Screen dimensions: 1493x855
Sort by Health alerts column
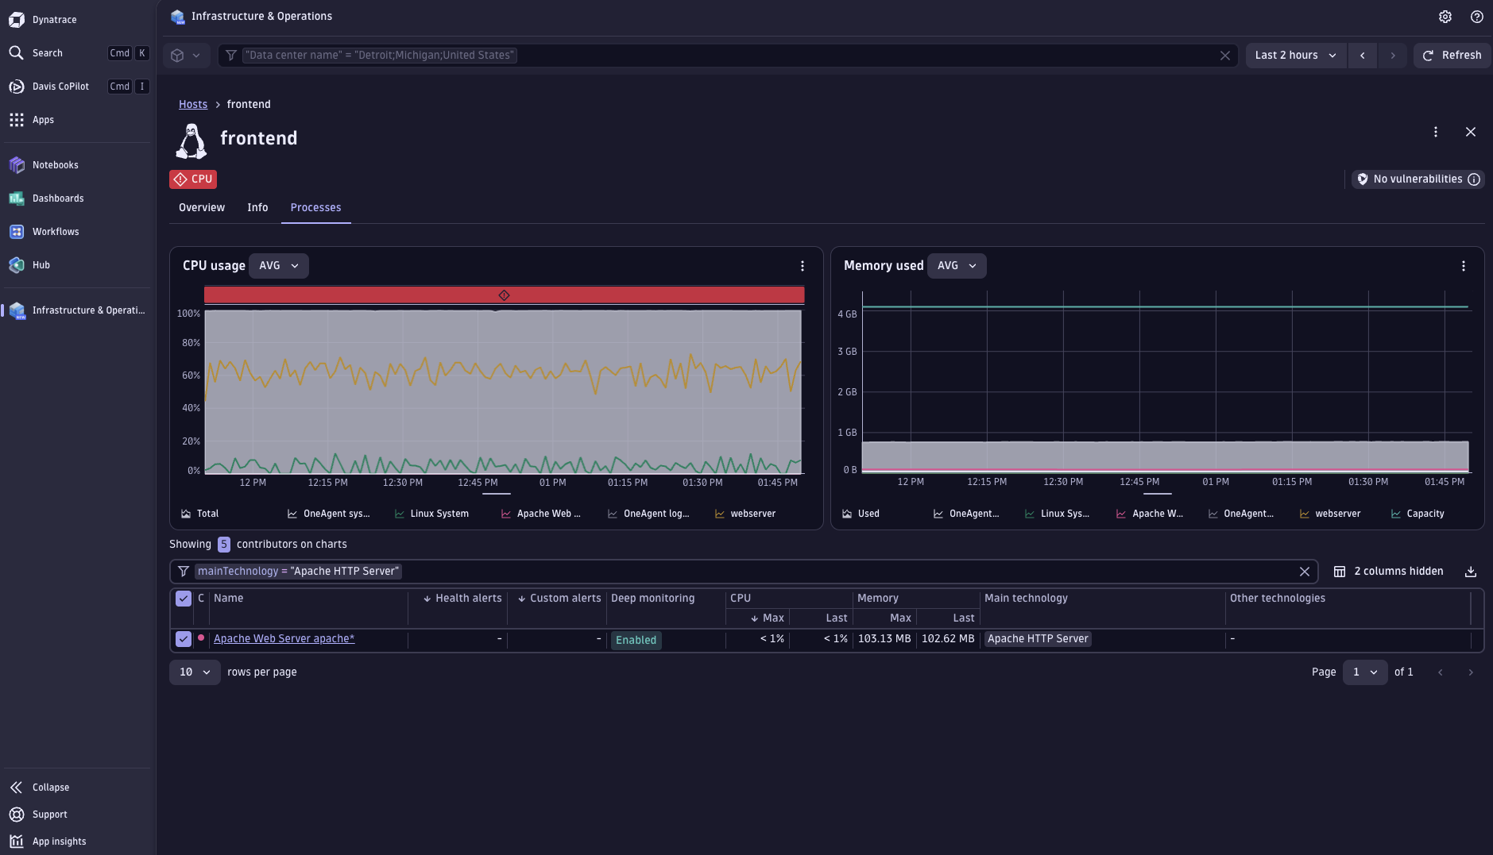462,599
